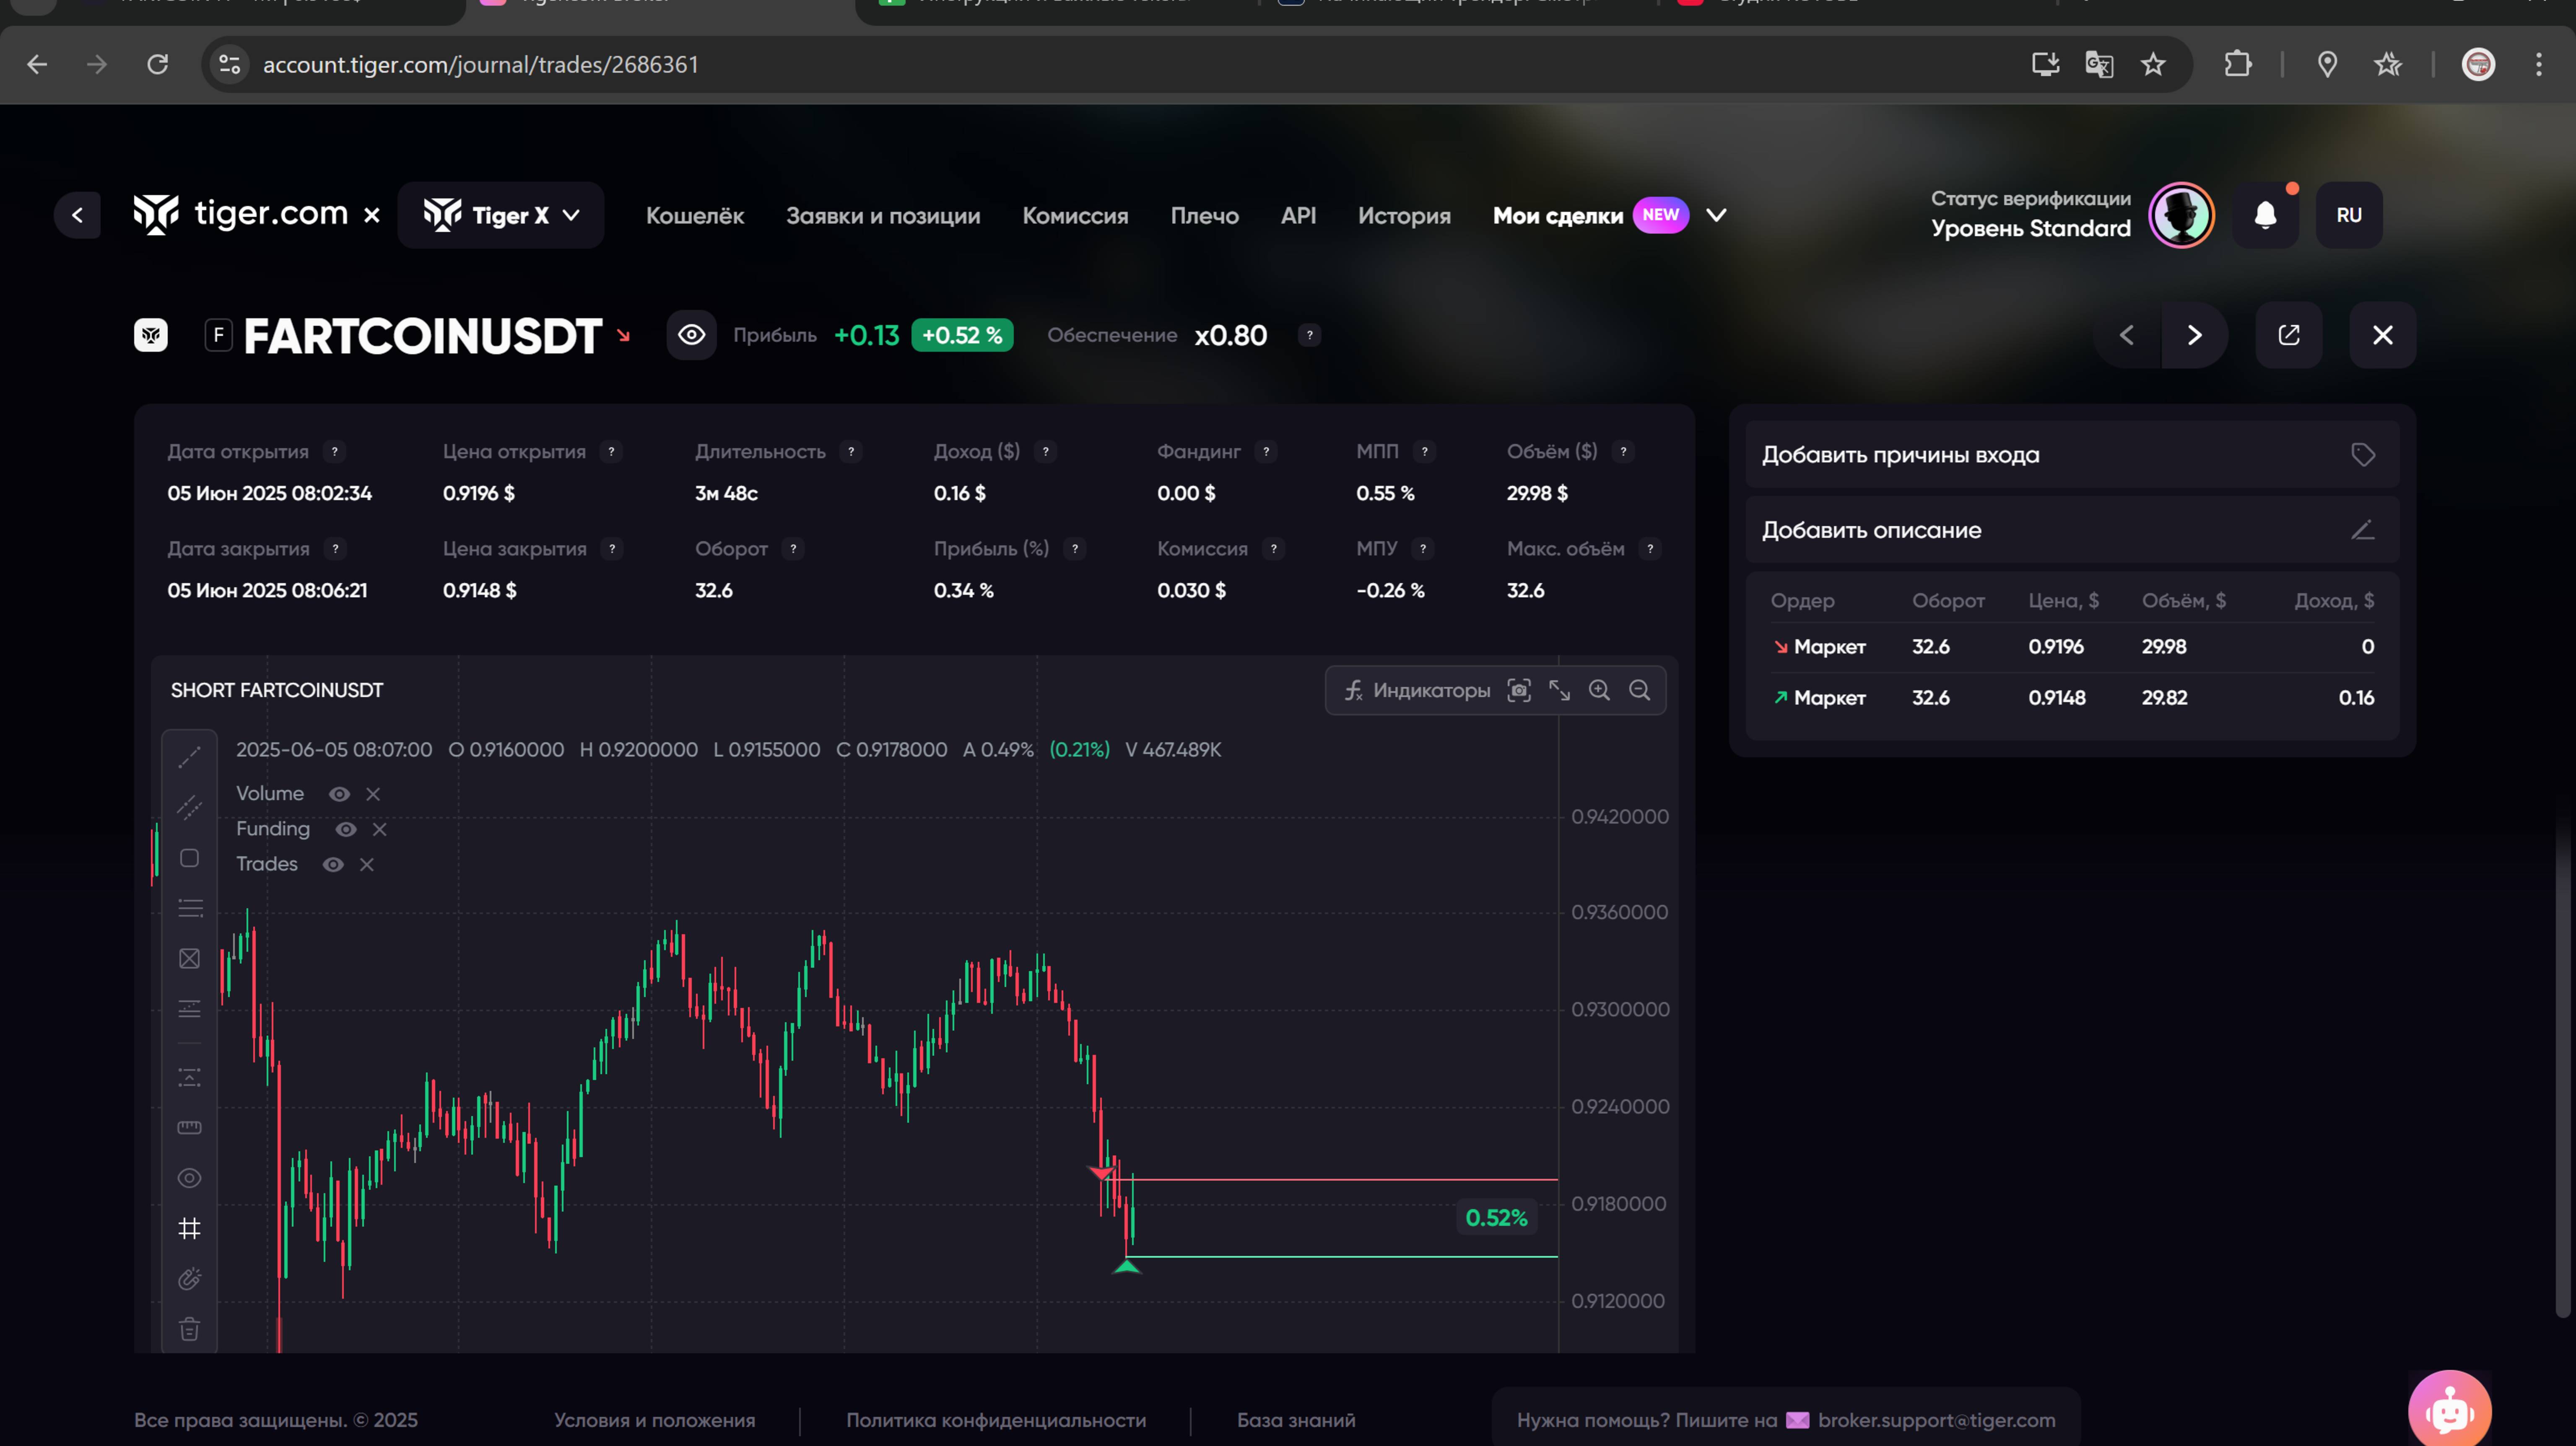This screenshot has height=1446, width=2576.
Task: Close the trade details panel
Action: click(x=2383, y=335)
